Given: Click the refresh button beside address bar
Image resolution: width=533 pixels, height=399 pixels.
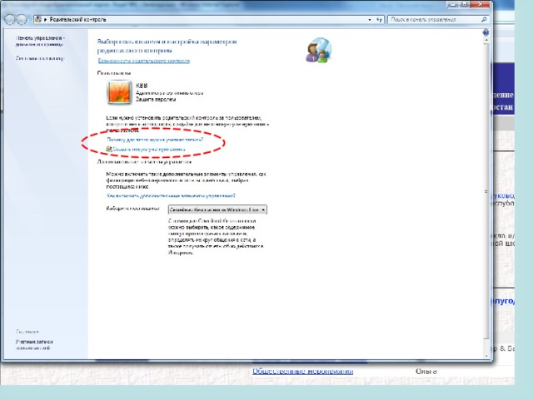Looking at the screenshot, I should pyautogui.click(x=379, y=17).
